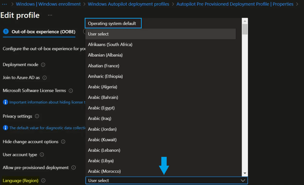Click the info icon next to Deployment mode
This screenshot has width=304, height=185.
[43, 65]
